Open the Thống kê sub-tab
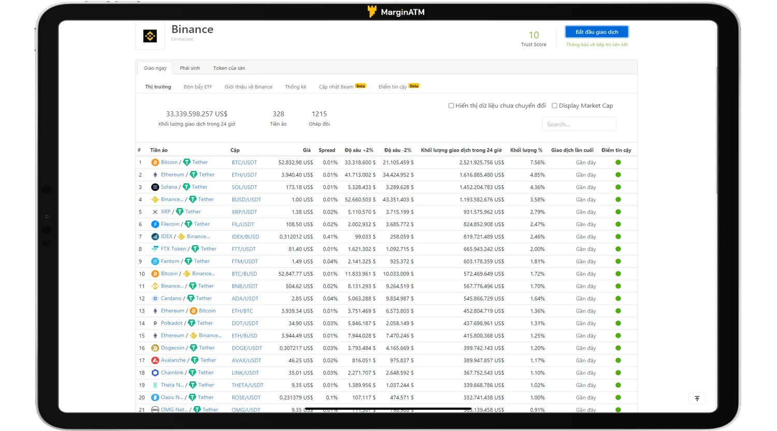 pyautogui.click(x=296, y=87)
